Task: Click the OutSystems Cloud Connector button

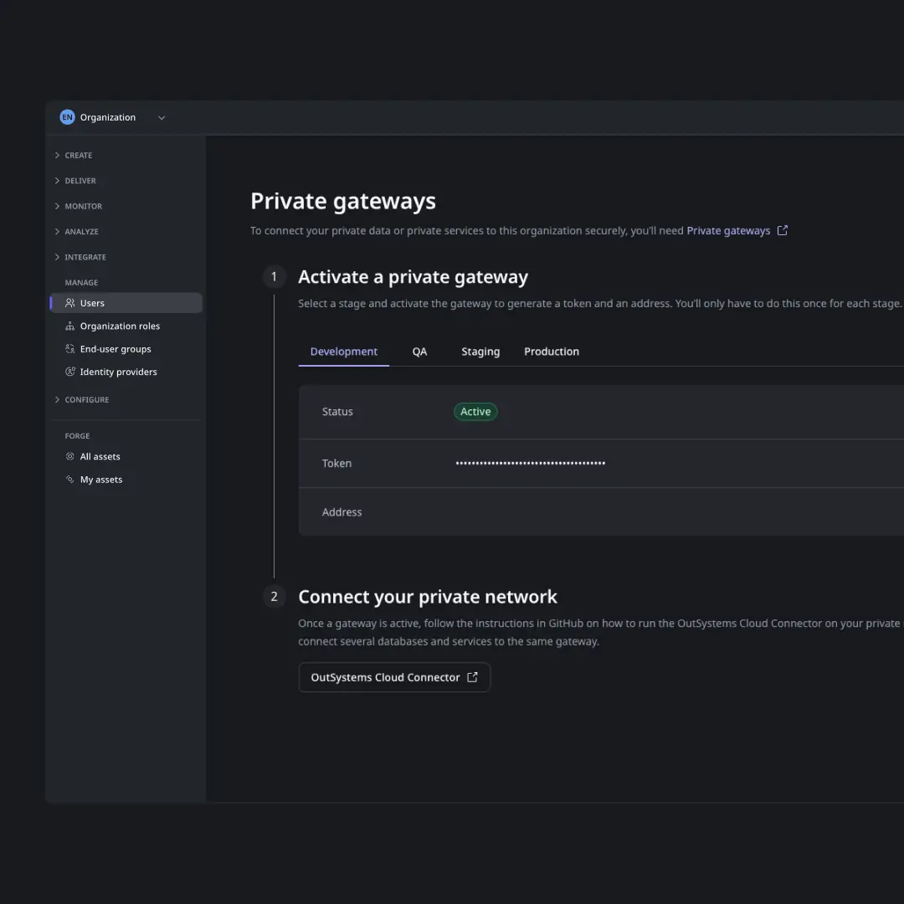Action: [394, 677]
